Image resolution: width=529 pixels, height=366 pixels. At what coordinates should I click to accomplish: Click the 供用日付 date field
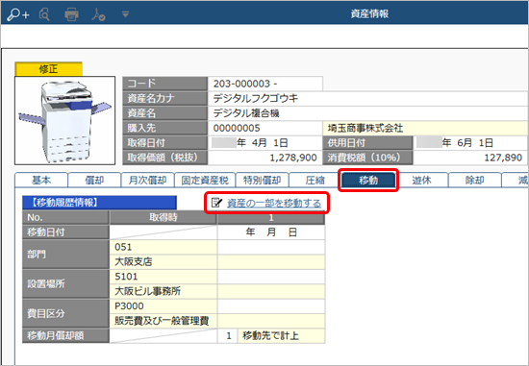click(x=470, y=142)
